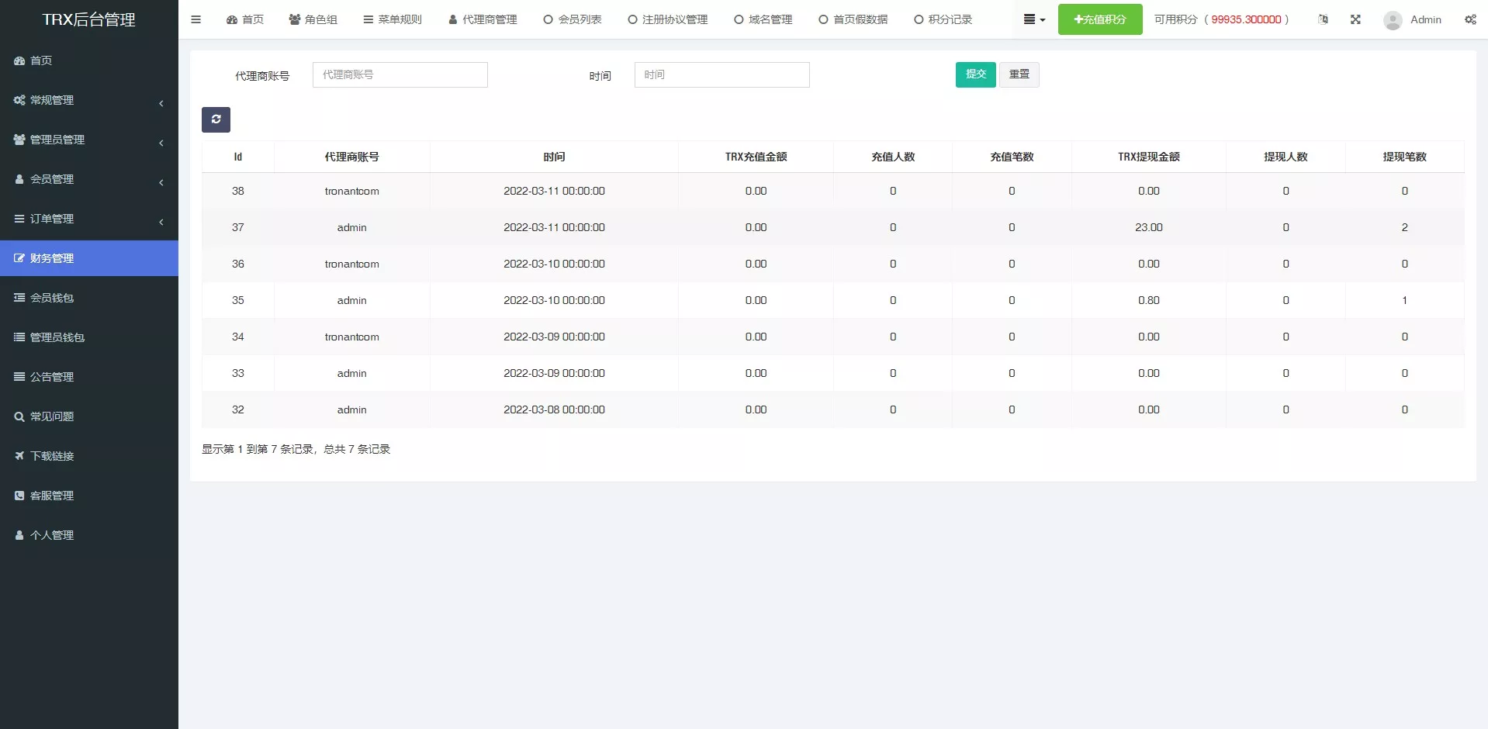Click the 财务管理 edit icon
Viewport: 1488px width, 729px height.
[19, 258]
